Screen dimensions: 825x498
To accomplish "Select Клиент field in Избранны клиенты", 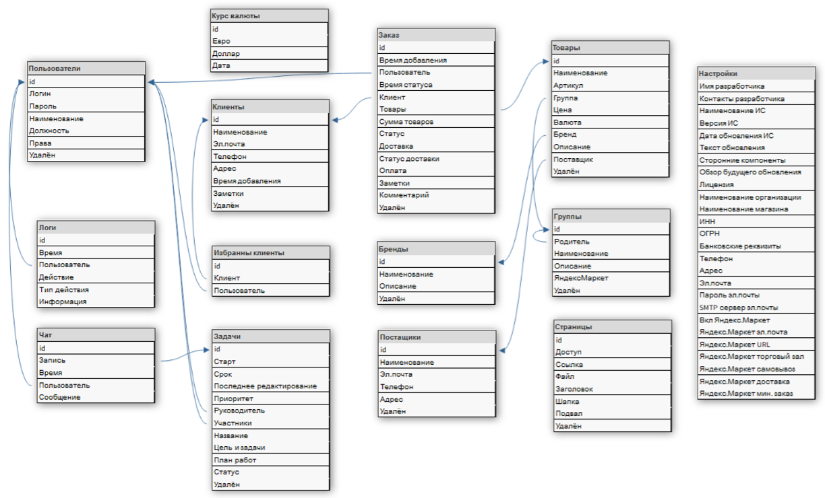I will coord(270,277).
